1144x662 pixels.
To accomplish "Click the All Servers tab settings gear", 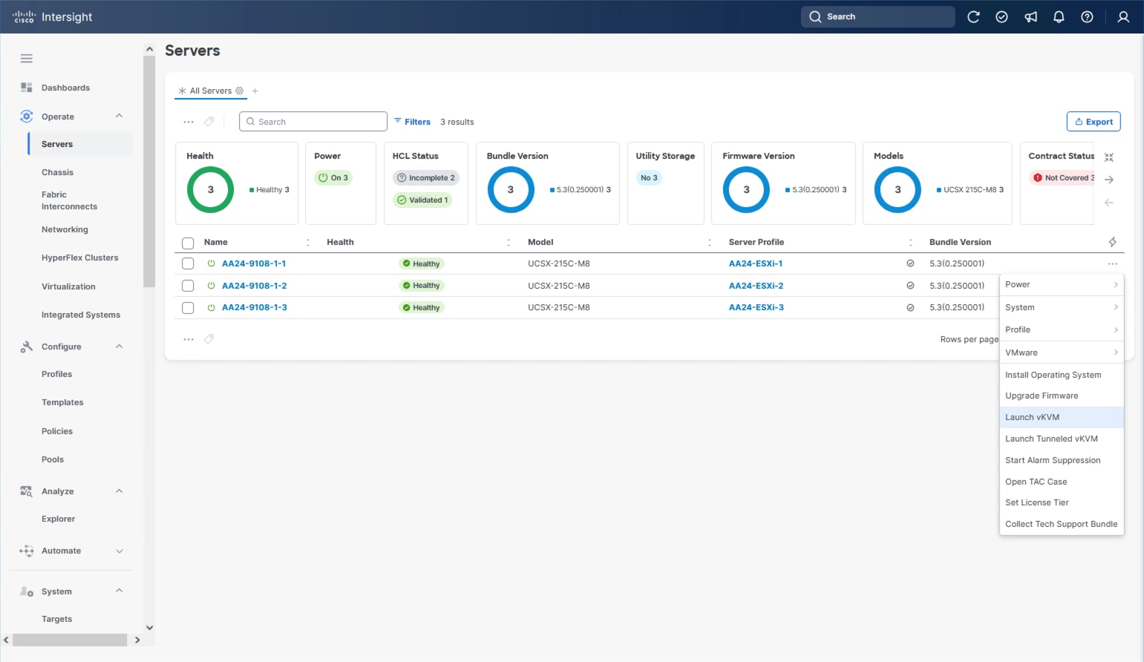I will click(240, 91).
